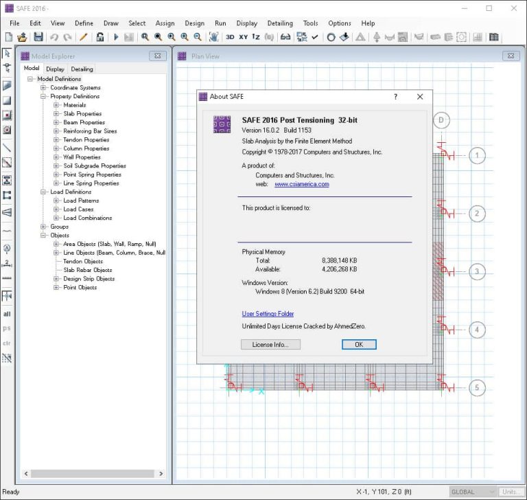Click the pencil refresh window icon
Viewport: 527px width, 500px height.
pyautogui.click(x=83, y=37)
